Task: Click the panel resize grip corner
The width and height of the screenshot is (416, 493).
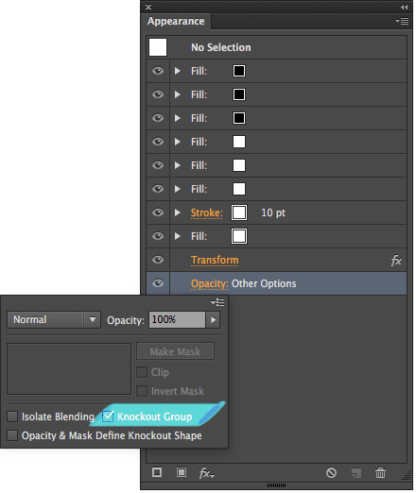Action: click(407, 475)
